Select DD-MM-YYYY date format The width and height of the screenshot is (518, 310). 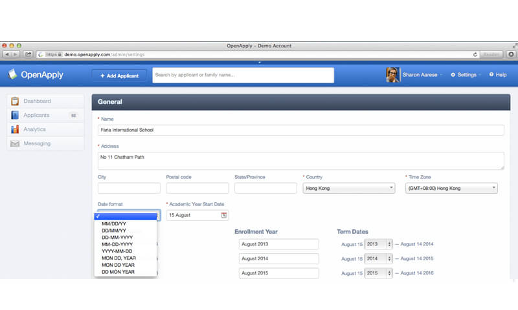point(126,238)
